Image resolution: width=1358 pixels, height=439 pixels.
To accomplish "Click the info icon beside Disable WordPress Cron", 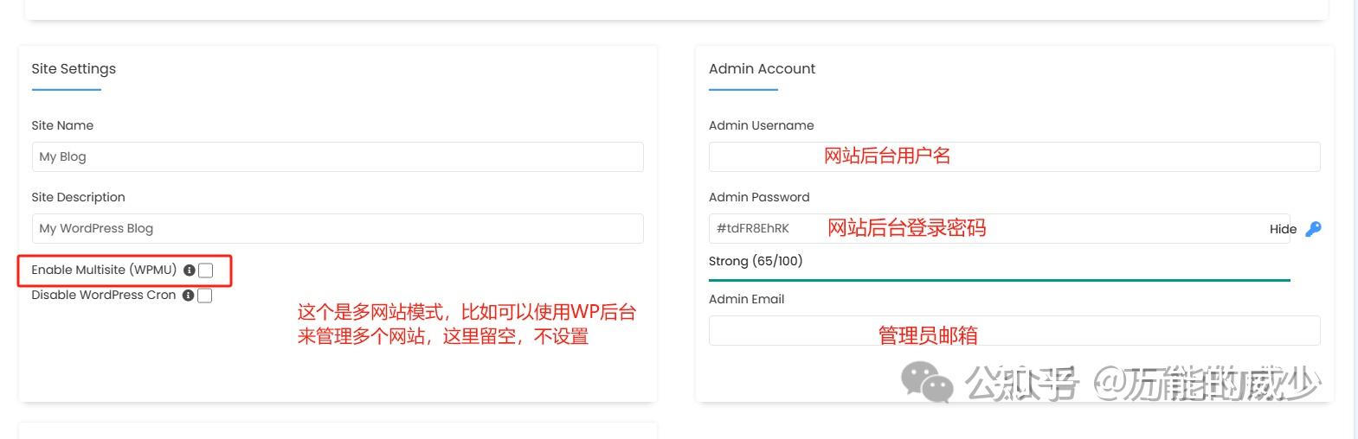I will coord(188,296).
